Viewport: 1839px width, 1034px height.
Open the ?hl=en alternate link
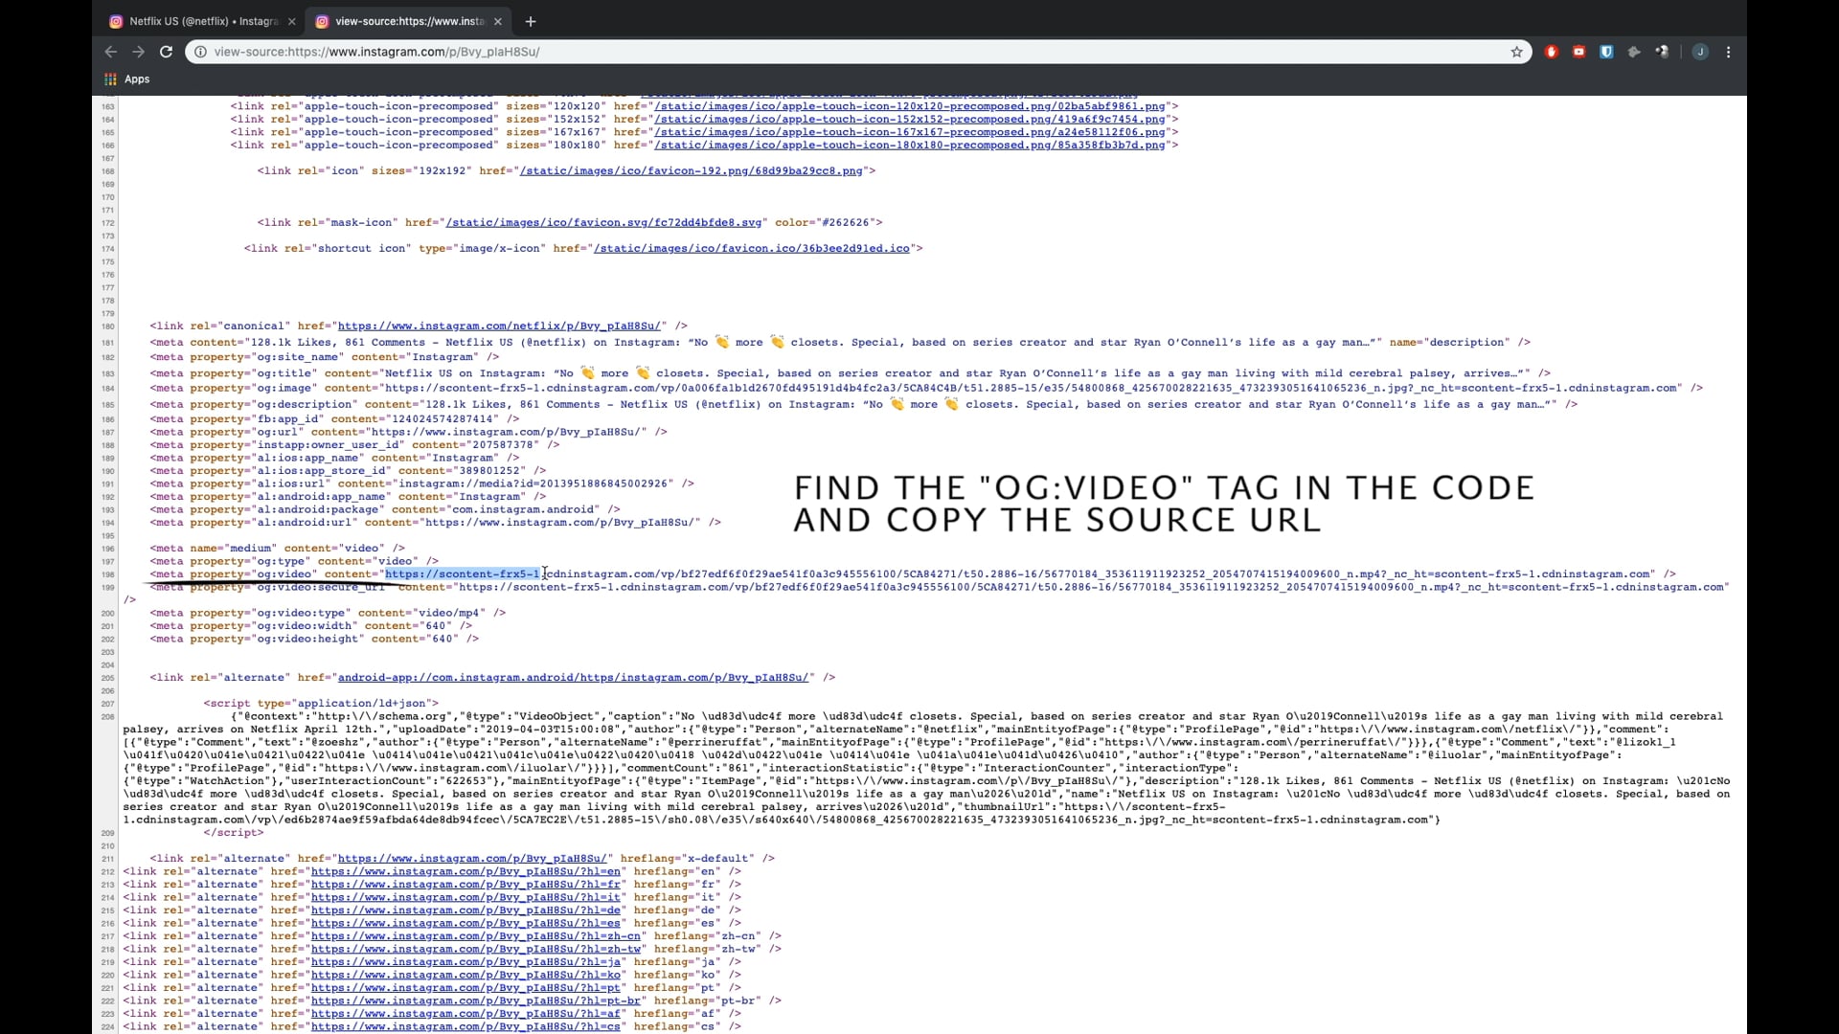(x=467, y=872)
